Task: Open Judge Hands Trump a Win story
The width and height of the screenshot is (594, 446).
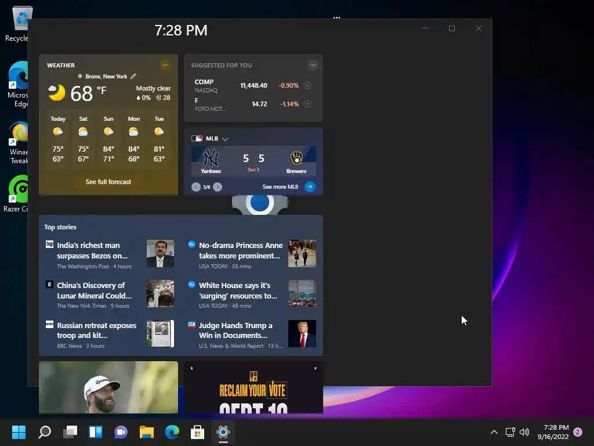Action: [236, 330]
